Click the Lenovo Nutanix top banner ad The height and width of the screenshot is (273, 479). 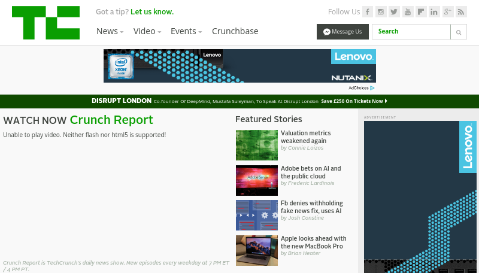pos(239,66)
